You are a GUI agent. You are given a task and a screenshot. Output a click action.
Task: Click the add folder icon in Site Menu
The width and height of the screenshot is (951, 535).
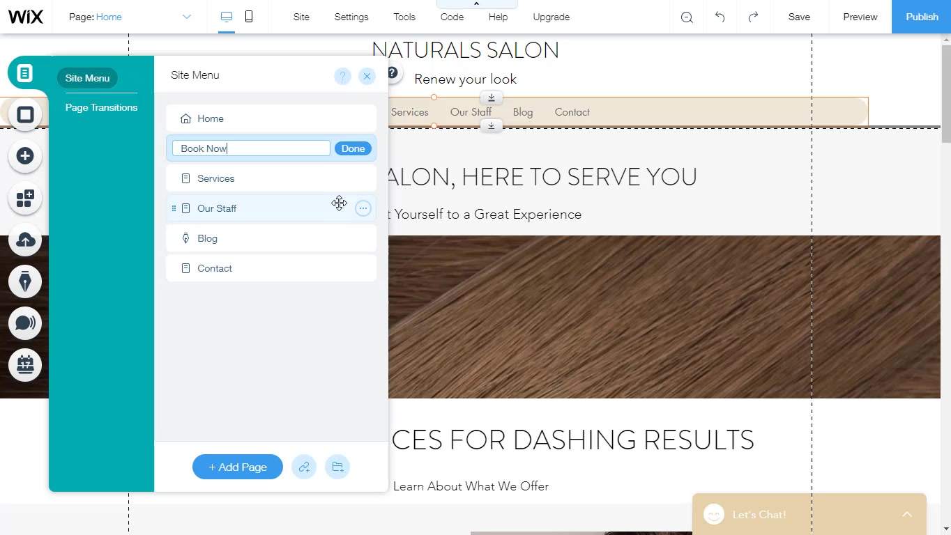[337, 467]
